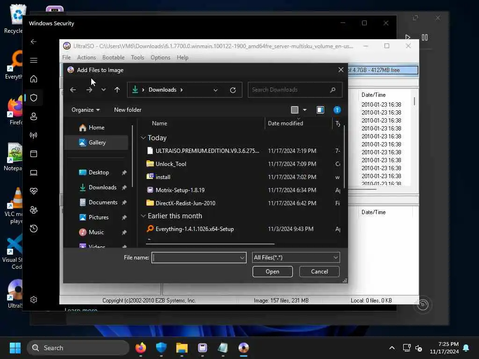The width and height of the screenshot is (479, 359).
Task: Go forward in Add Files dialog
Action: tap(89, 90)
